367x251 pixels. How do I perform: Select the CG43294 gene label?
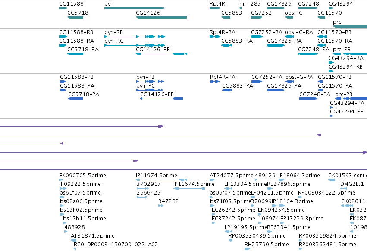tap(341, 4)
